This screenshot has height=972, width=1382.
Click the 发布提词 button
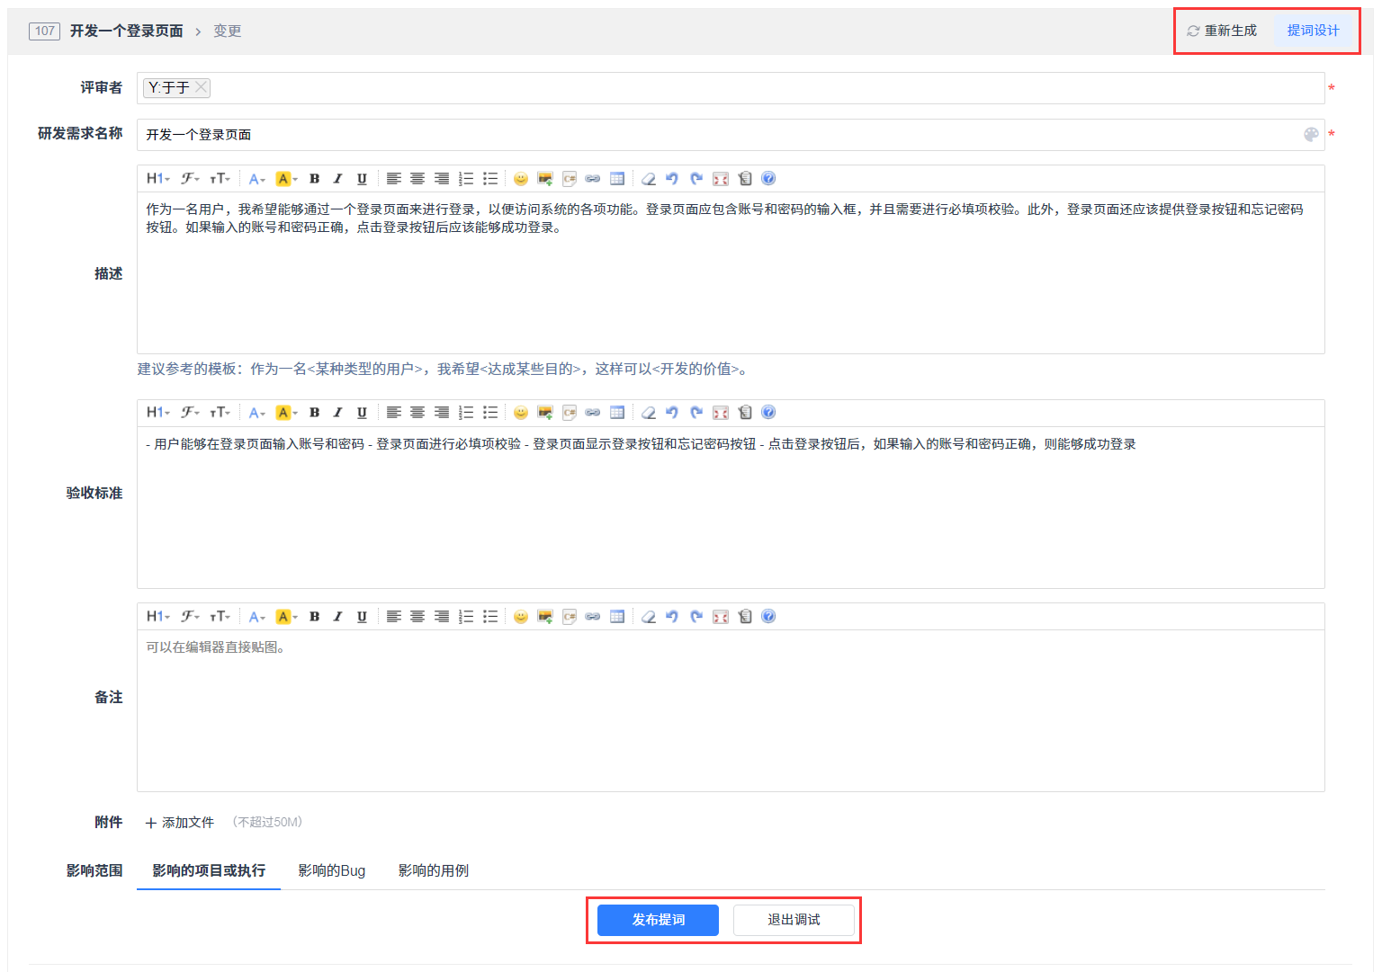click(658, 920)
